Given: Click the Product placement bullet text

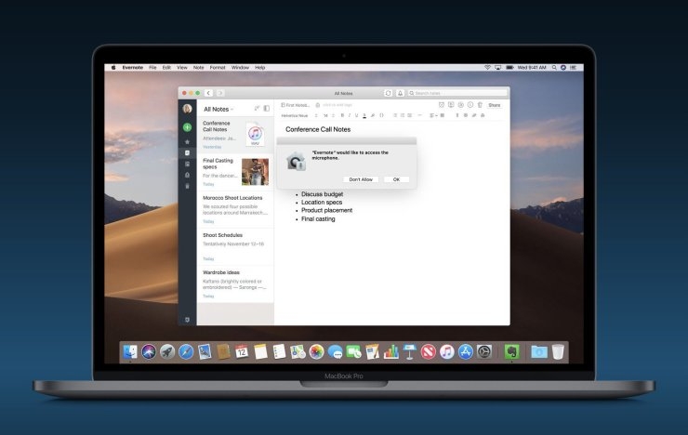Looking at the screenshot, I should (326, 210).
